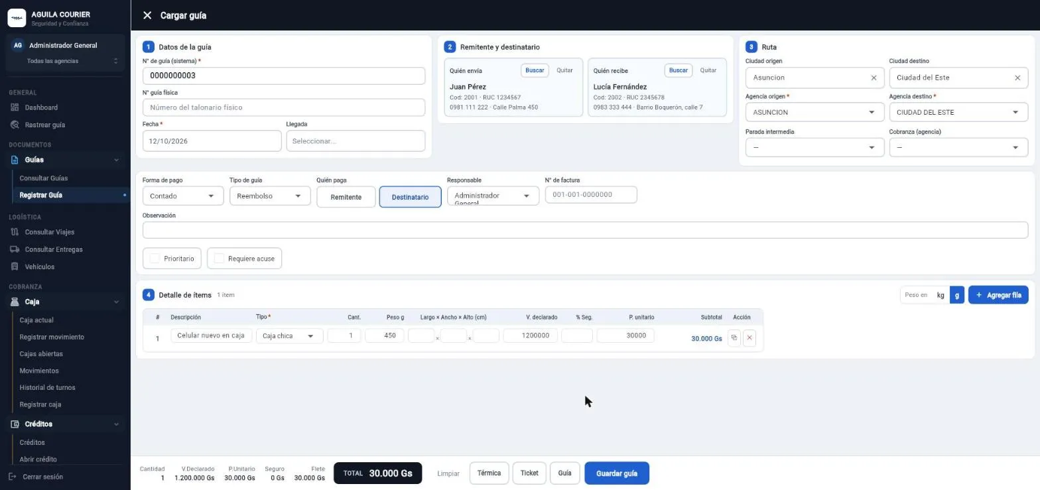This screenshot has height=490, width=1040.
Task: Click the Cerrar sesión logout icon
Action: (x=13, y=477)
